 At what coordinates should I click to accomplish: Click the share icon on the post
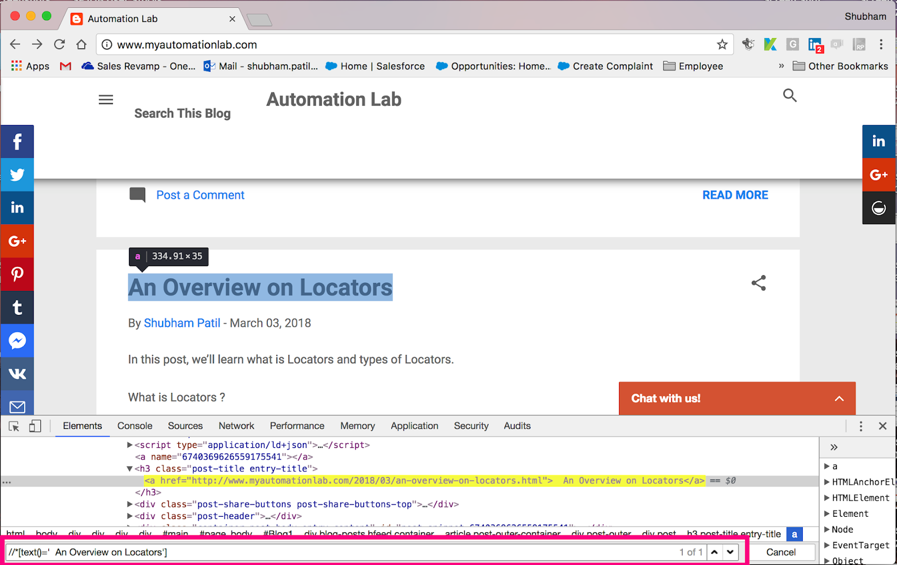[759, 283]
